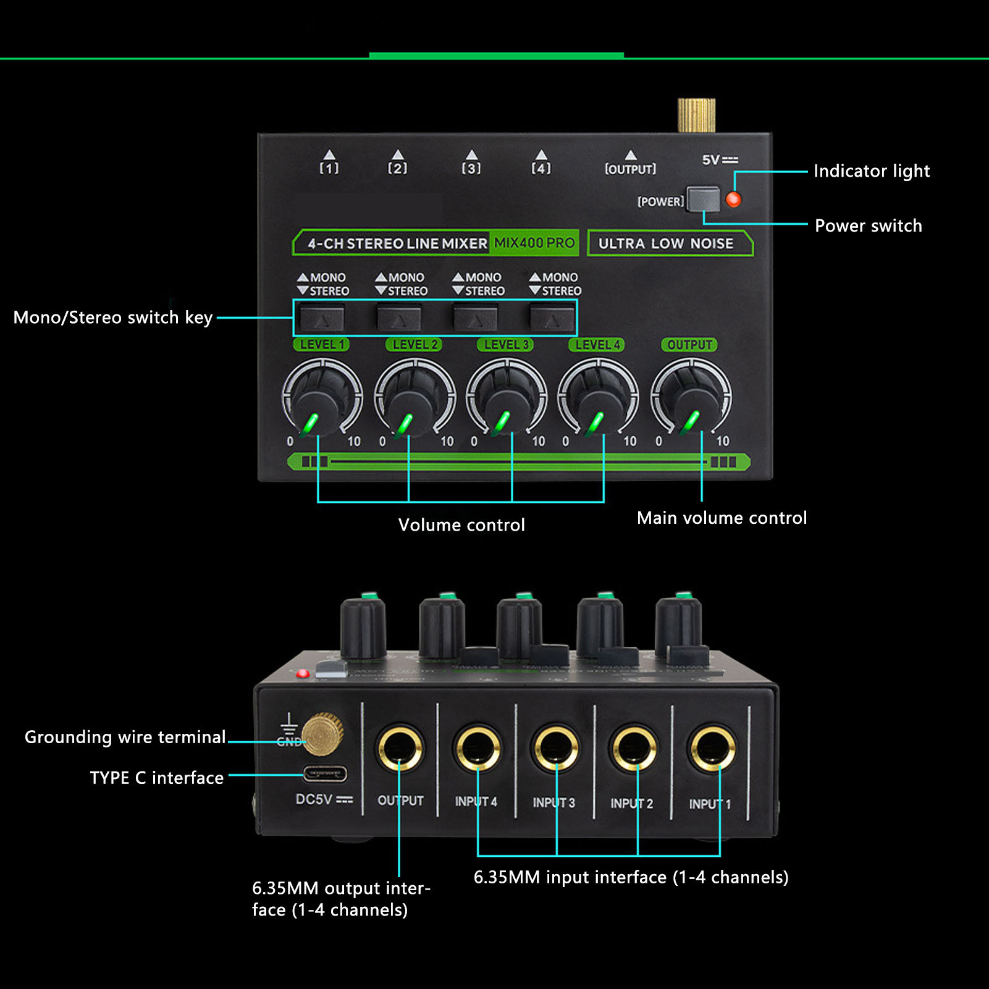
Task: Click the INPUT 2 jack socket
Action: point(634,747)
